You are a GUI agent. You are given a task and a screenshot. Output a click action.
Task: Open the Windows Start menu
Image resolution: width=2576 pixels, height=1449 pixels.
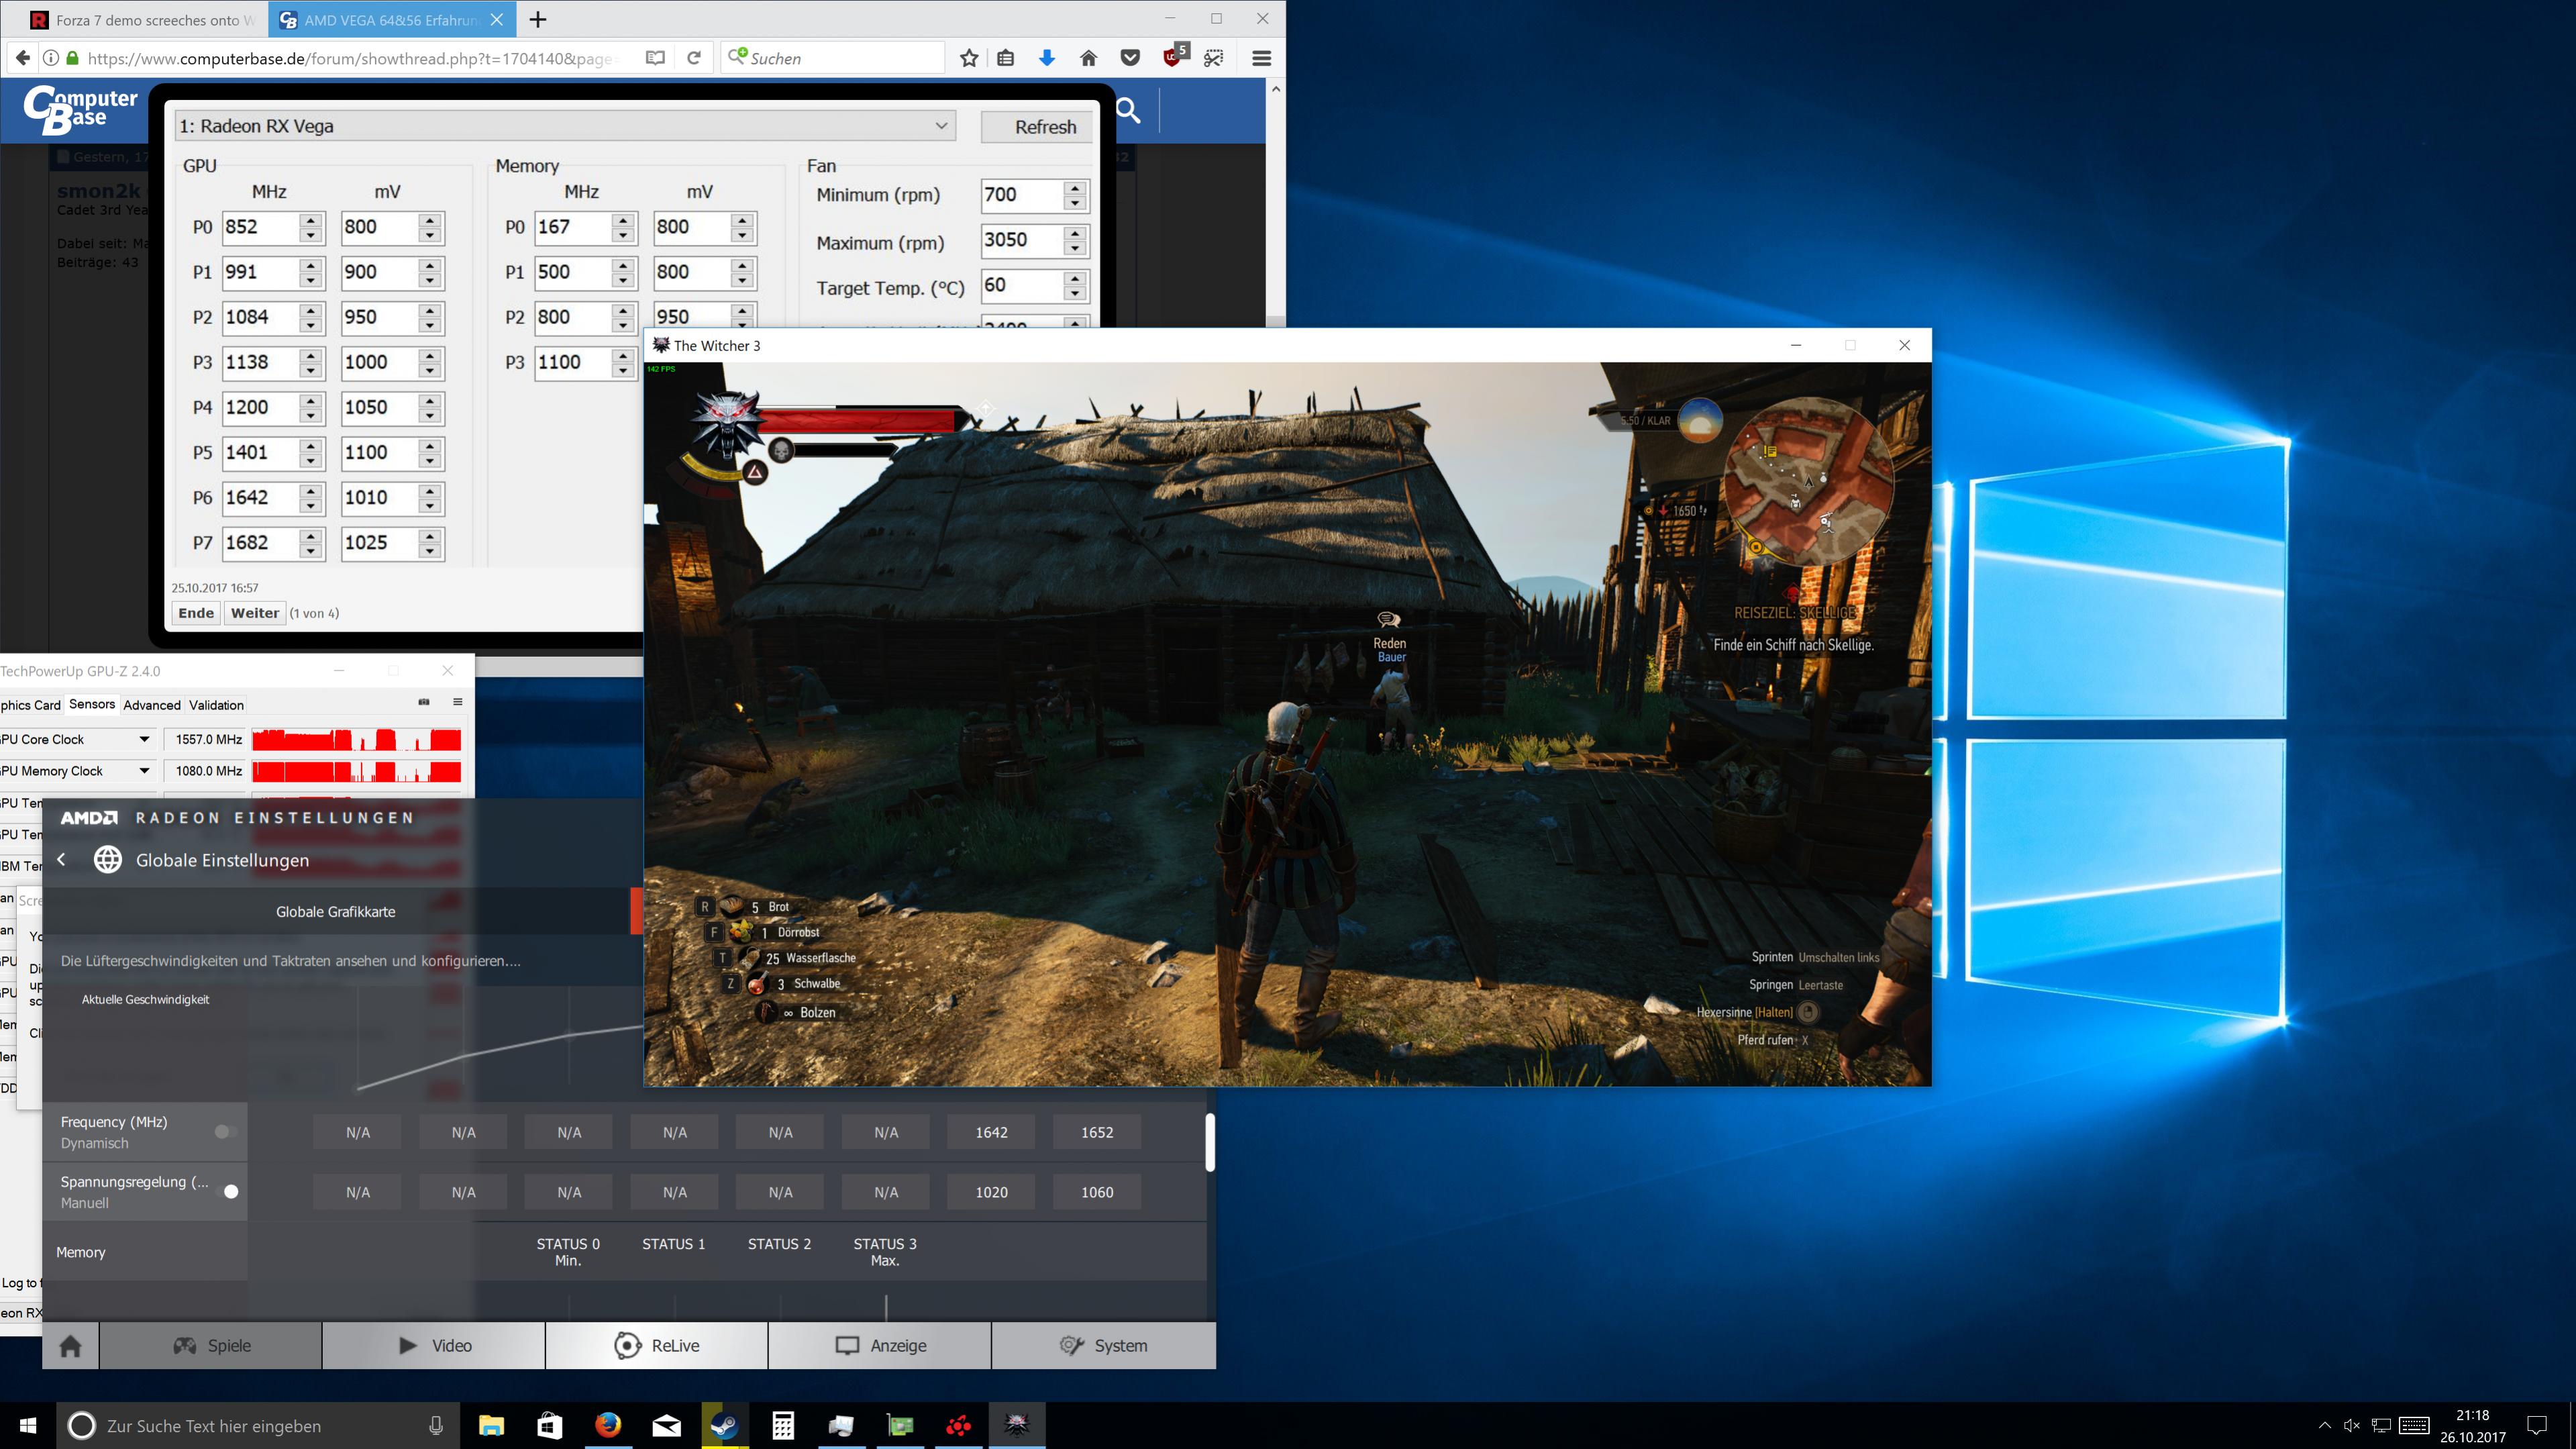pos(28,1425)
